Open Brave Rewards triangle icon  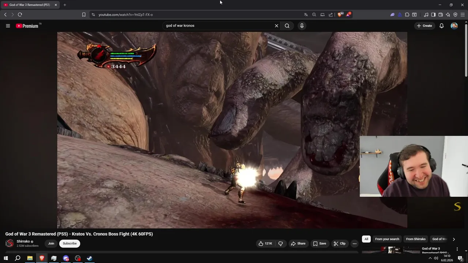click(348, 15)
